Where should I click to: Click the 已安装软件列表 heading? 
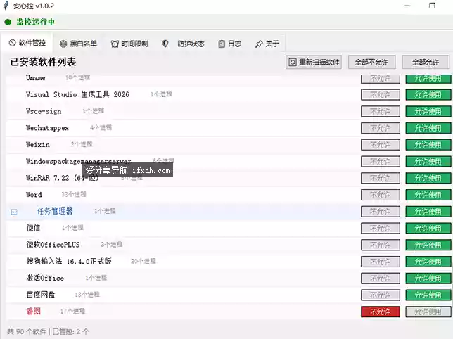coord(43,62)
